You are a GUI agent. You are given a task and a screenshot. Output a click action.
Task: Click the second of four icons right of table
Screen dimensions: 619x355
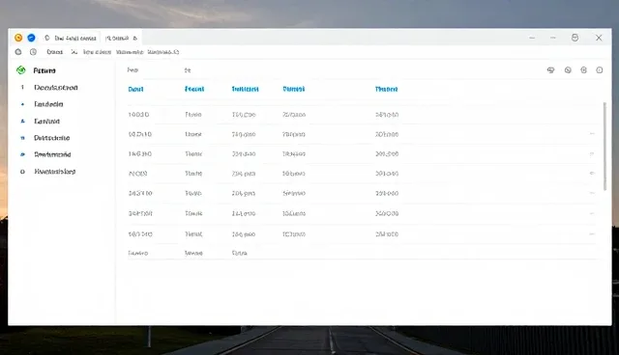point(568,70)
